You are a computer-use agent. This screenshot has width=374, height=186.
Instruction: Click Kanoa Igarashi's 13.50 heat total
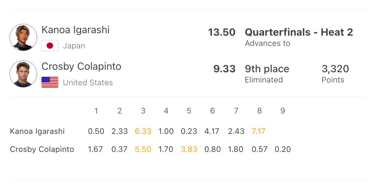222,32
